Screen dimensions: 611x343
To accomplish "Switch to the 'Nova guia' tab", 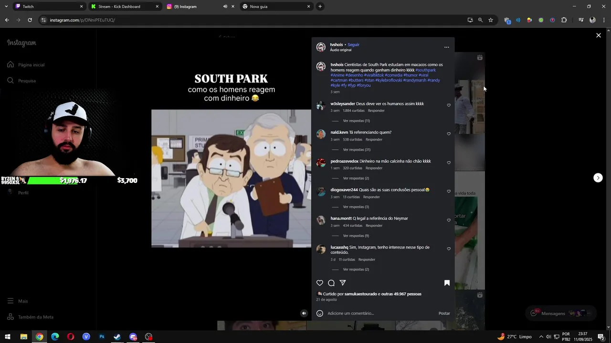I will click(275, 7).
